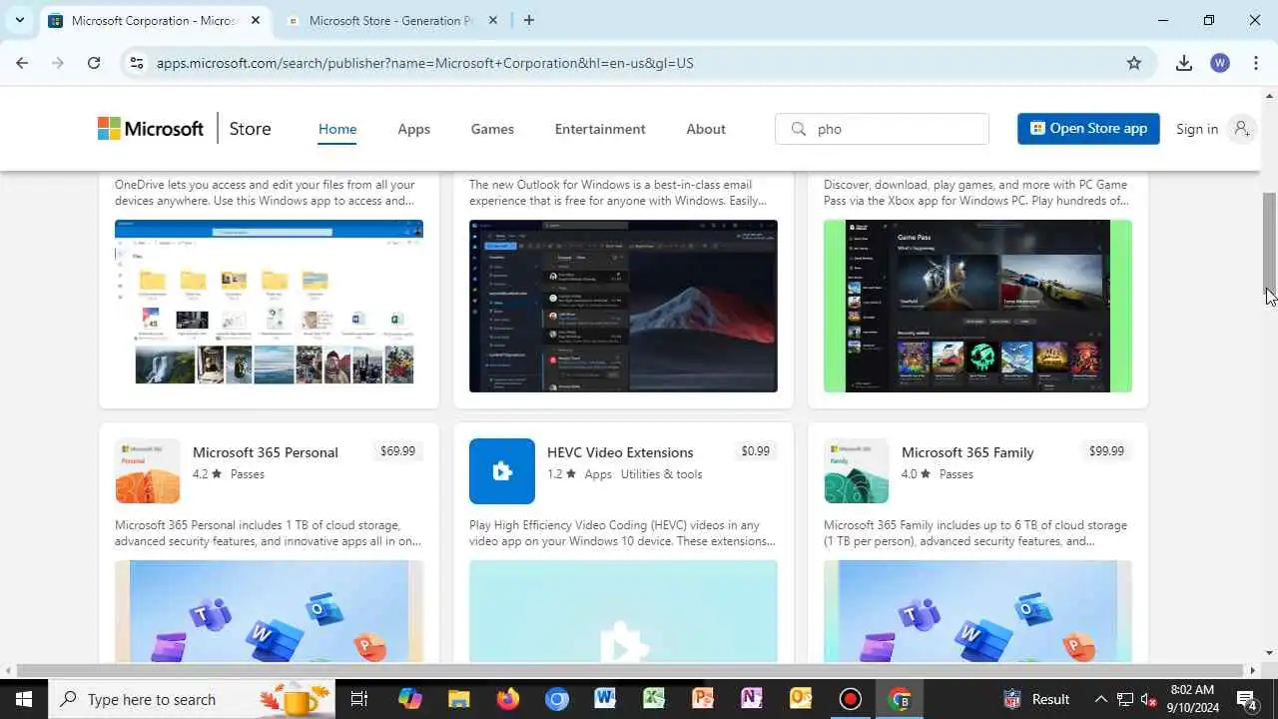The width and height of the screenshot is (1278, 719).
Task: Click the store search field containing pho
Action: coord(882,129)
